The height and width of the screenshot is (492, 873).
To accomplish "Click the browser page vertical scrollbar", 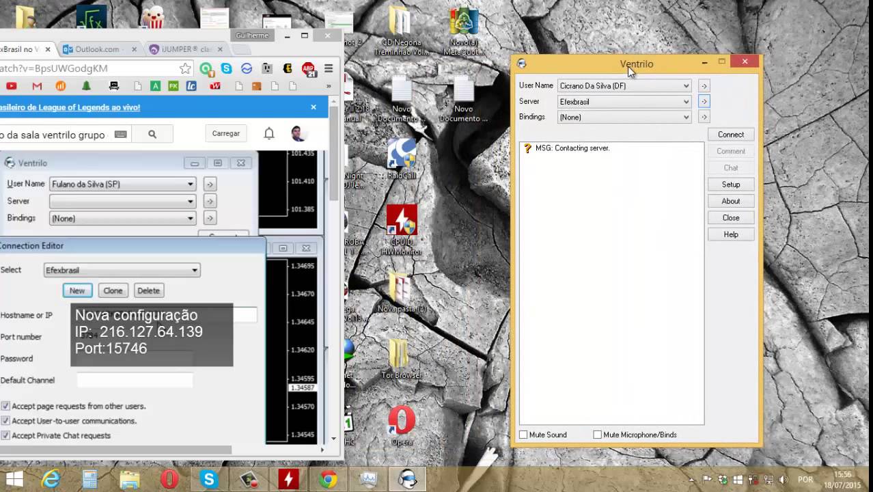I will point(334,154).
